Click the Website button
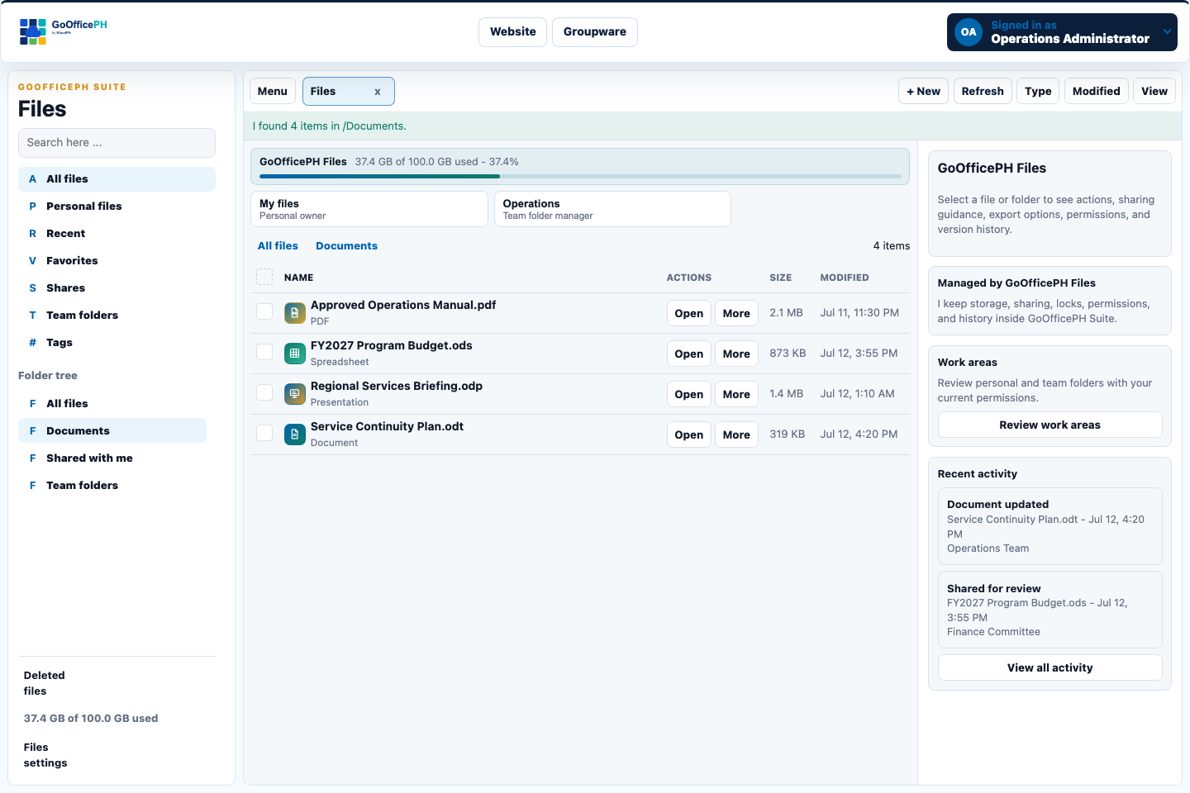This screenshot has width=1190, height=793. coord(512,32)
